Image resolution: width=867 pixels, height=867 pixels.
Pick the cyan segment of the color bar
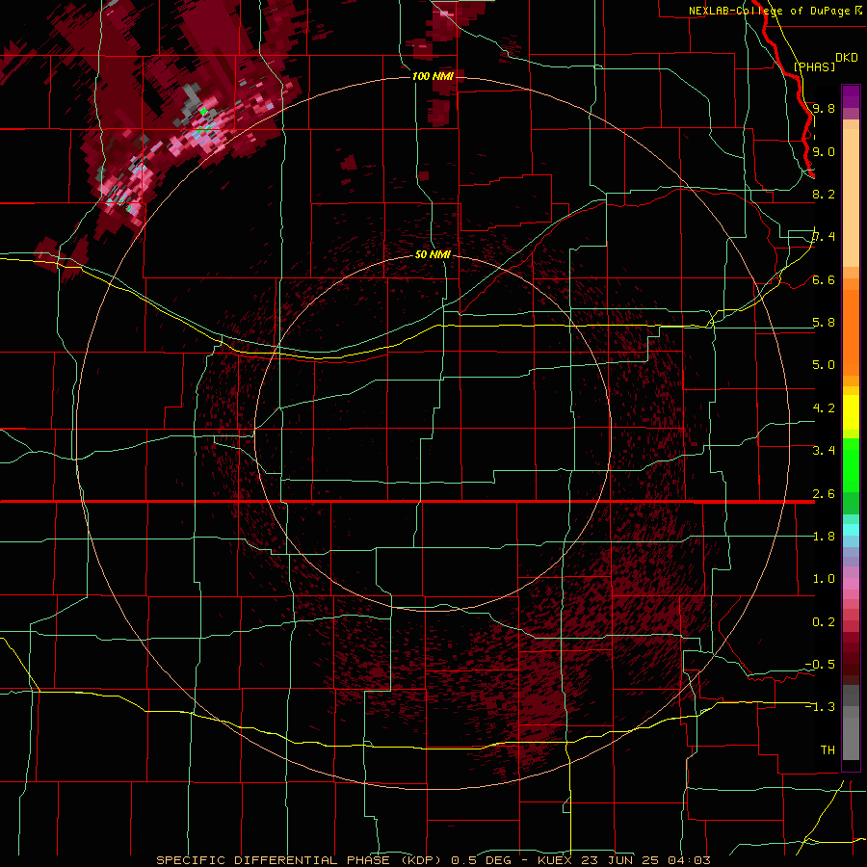point(851,530)
